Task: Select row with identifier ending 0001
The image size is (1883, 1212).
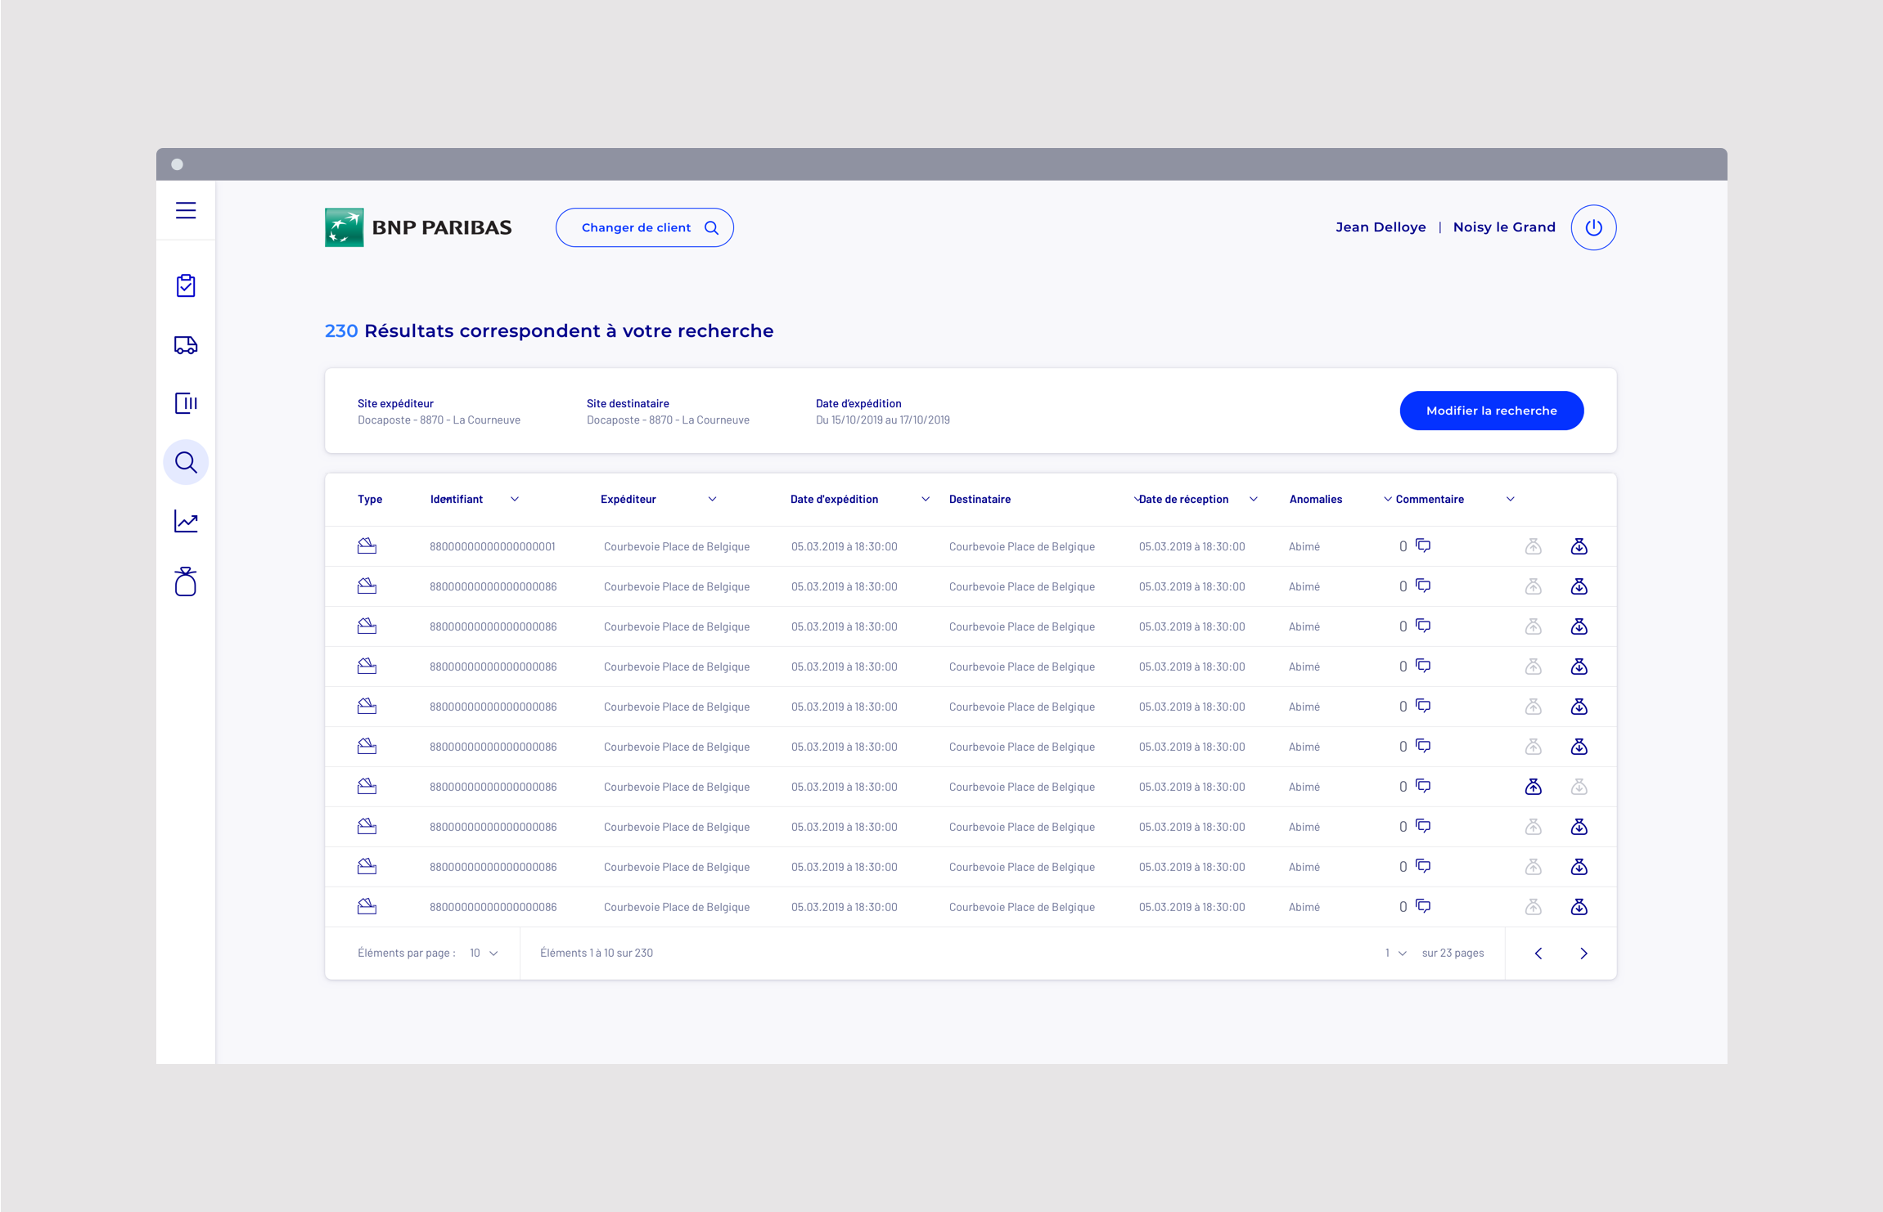Action: click(492, 546)
